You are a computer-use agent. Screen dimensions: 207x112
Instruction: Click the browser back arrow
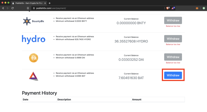click(3, 8)
